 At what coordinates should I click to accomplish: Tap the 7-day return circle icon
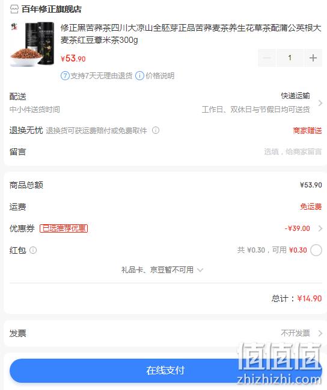click(65, 75)
